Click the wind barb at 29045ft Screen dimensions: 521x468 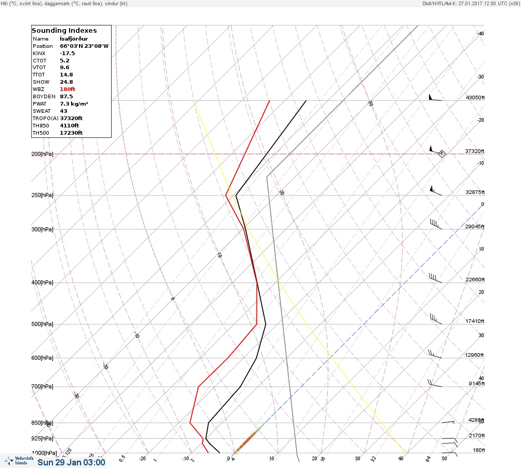[x=436, y=224]
